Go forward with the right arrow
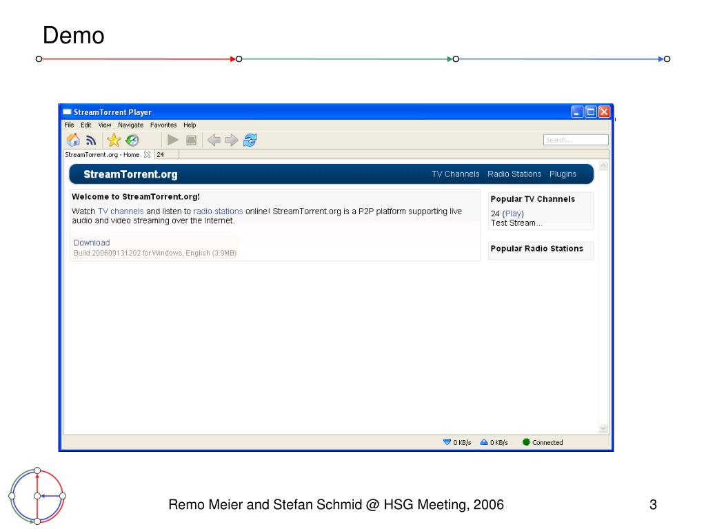Viewport: 706px width, 529px height. 232,141
